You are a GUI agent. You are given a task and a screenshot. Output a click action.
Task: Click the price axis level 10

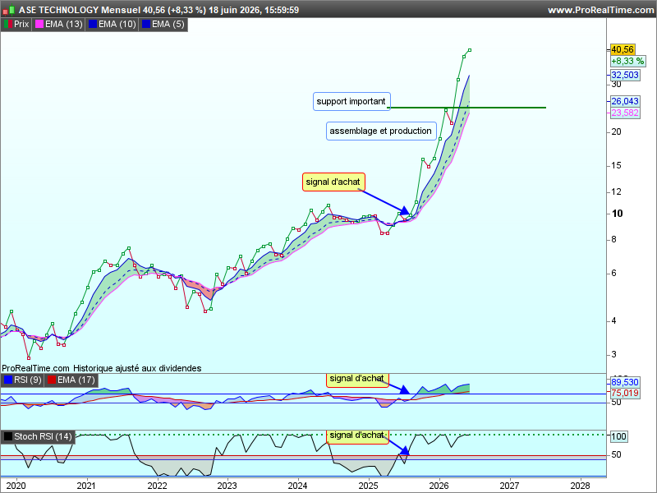(617, 214)
